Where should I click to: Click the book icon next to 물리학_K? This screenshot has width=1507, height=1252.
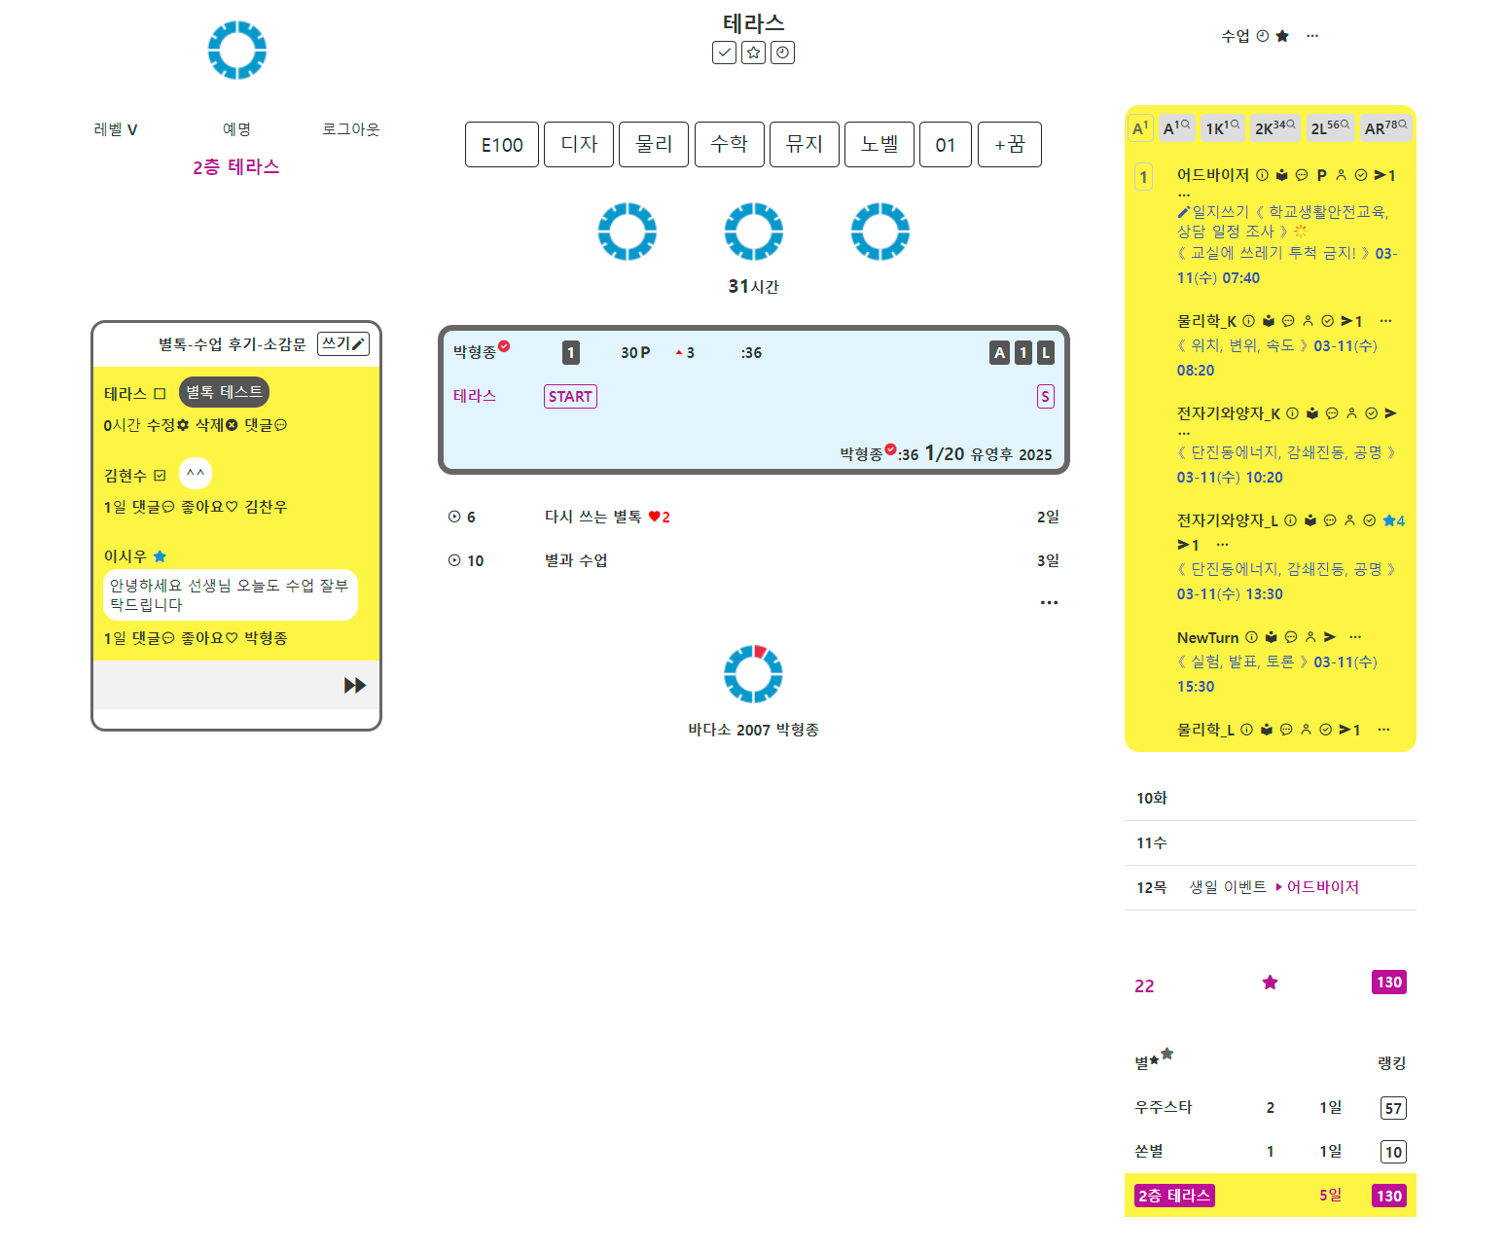(1269, 321)
